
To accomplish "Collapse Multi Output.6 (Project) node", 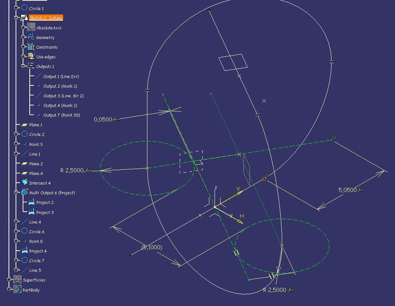I will pyautogui.click(x=16, y=192).
